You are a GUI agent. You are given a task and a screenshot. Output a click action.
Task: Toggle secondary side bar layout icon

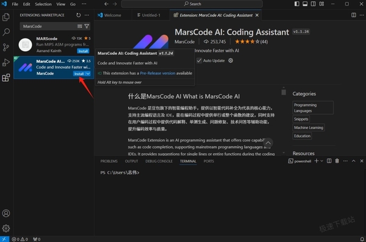[x=314, y=4]
